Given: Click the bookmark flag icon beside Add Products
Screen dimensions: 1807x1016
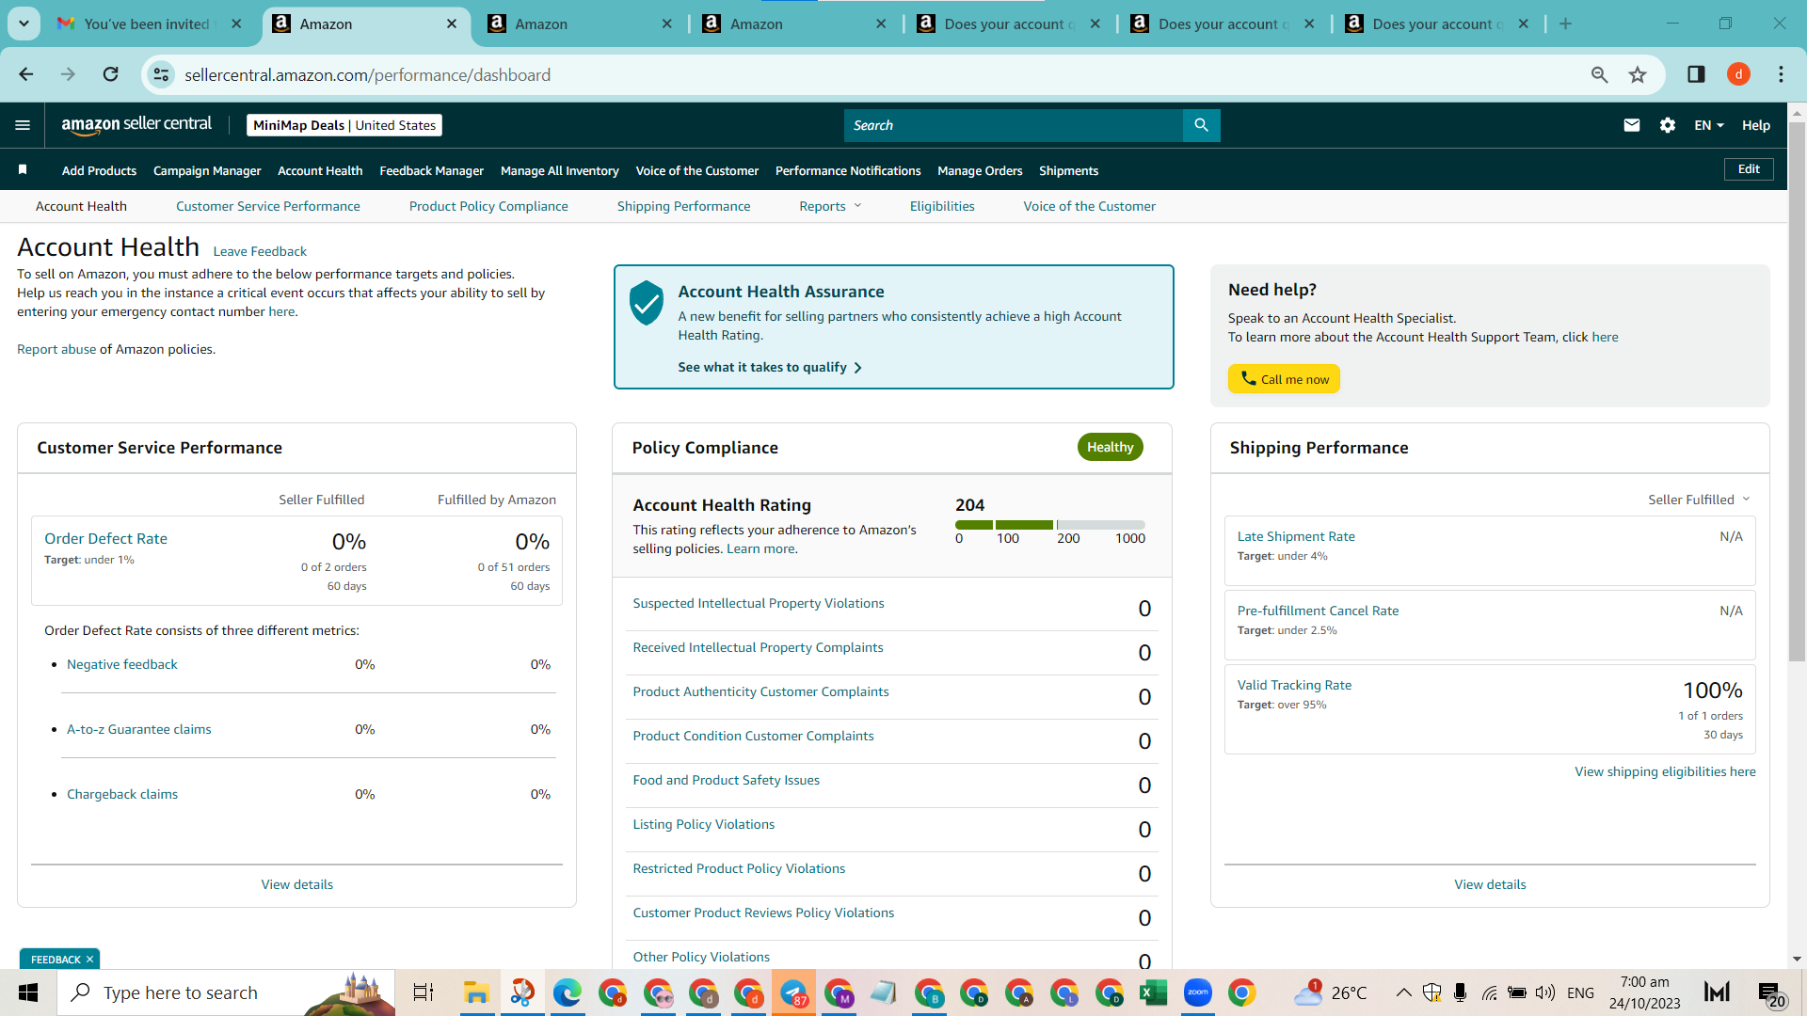Looking at the screenshot, I should [23, 169].
